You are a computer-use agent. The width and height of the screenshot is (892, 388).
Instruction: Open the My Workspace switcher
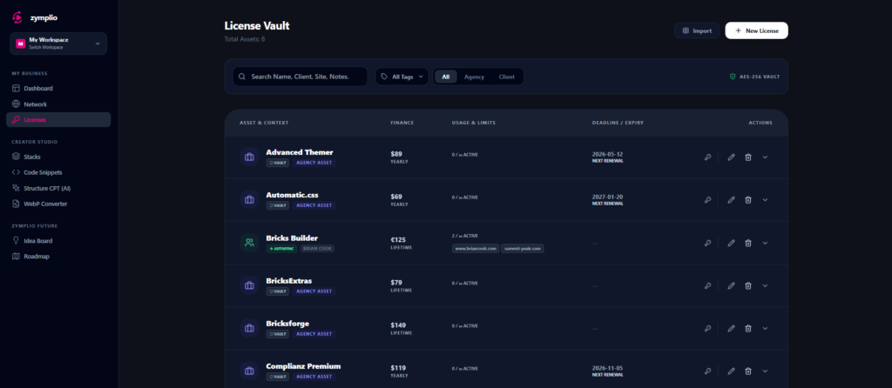[58, 43]
